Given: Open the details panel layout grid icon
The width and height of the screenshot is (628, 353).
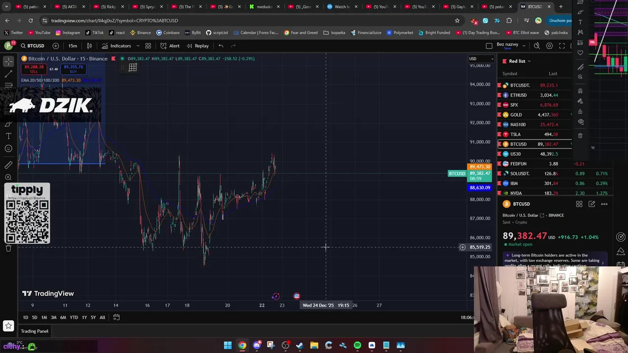Looking at the screenshot, I should 579,204.
